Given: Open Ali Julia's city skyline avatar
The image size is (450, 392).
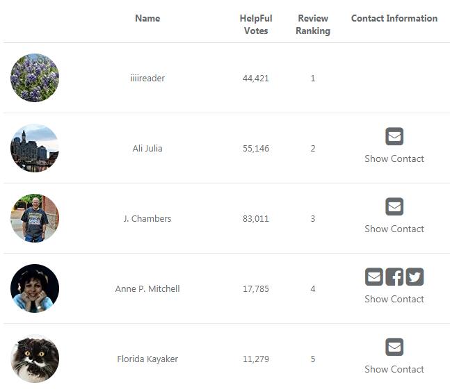Looking at the screenshot, I should point(35,148).
